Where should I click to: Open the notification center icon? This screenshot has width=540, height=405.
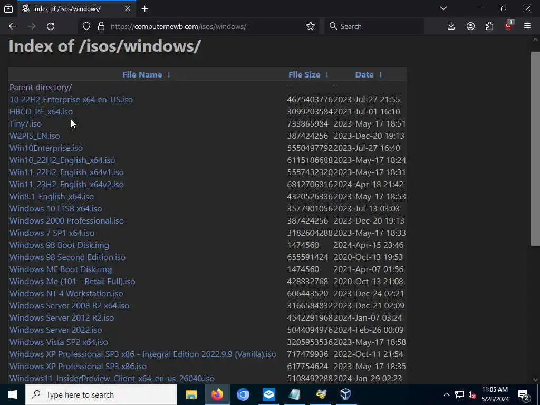tap(524, 395)
